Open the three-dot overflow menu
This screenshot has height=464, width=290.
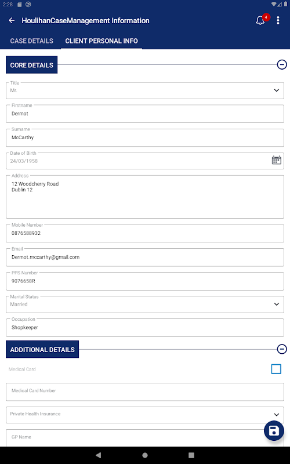pos(278,20)
